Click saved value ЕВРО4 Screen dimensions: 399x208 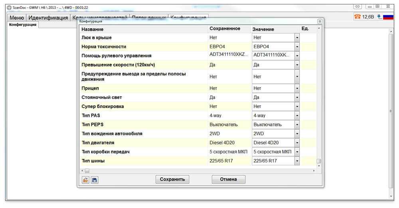(x=217, y=47)
